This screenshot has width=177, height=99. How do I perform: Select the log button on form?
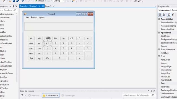pos(39,58)
